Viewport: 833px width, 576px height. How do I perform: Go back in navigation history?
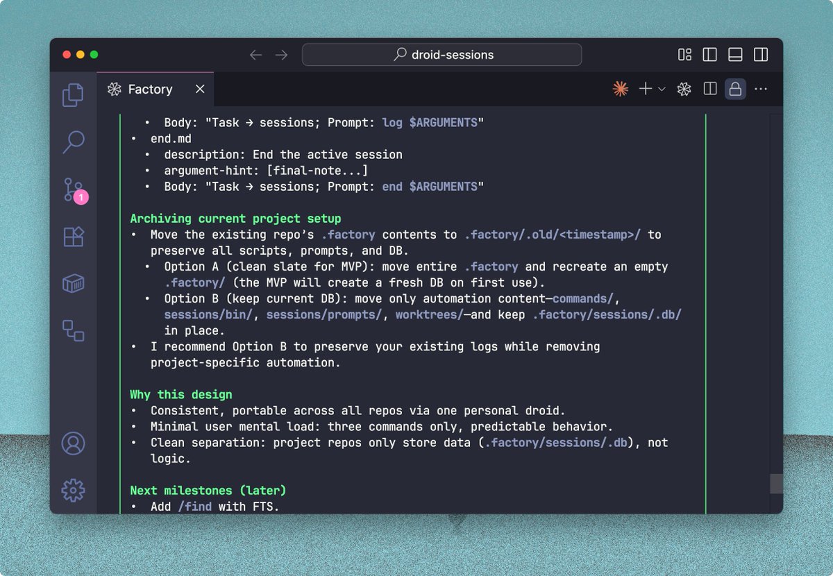[255, 55]
